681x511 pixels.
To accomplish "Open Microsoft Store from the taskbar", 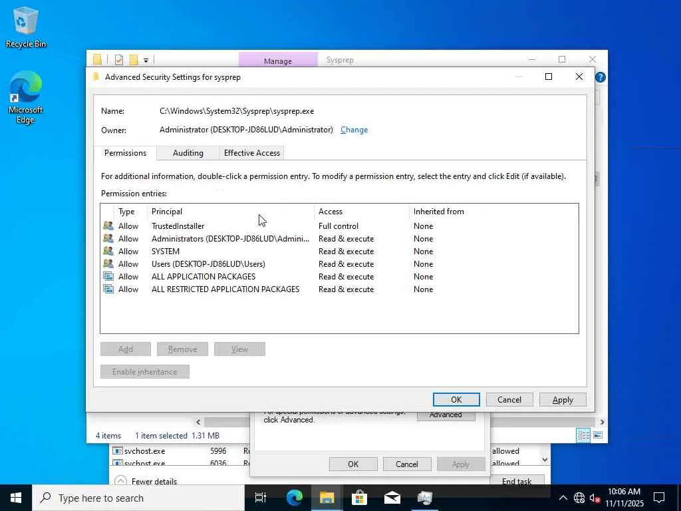I will [359, 498].
